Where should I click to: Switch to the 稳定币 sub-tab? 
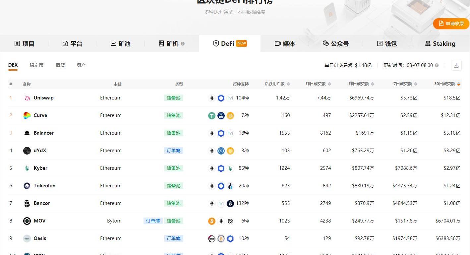click(36, 65)
